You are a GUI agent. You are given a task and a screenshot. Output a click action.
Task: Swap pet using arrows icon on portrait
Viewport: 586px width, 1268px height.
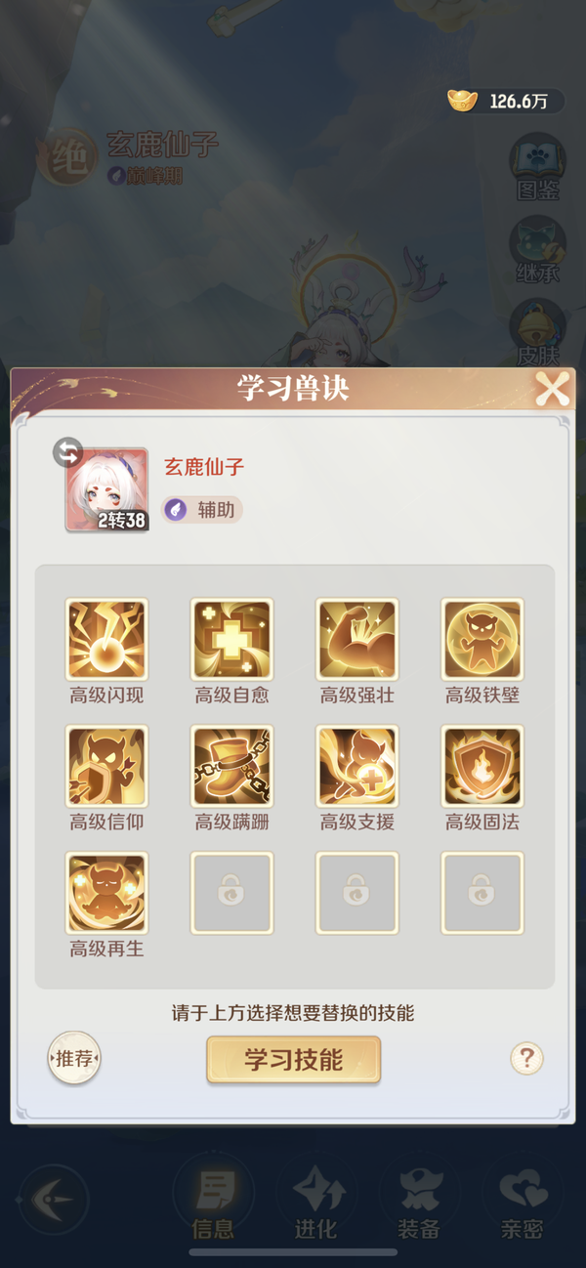point(67,452)
